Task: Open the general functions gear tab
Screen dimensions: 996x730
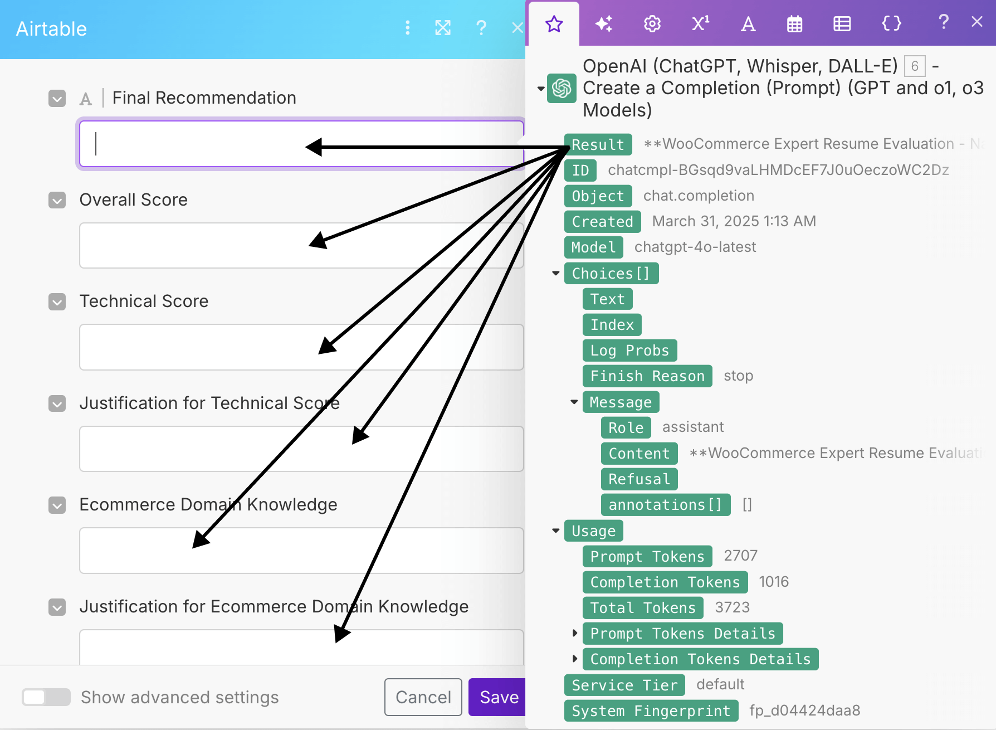Action: coord(652,24)
